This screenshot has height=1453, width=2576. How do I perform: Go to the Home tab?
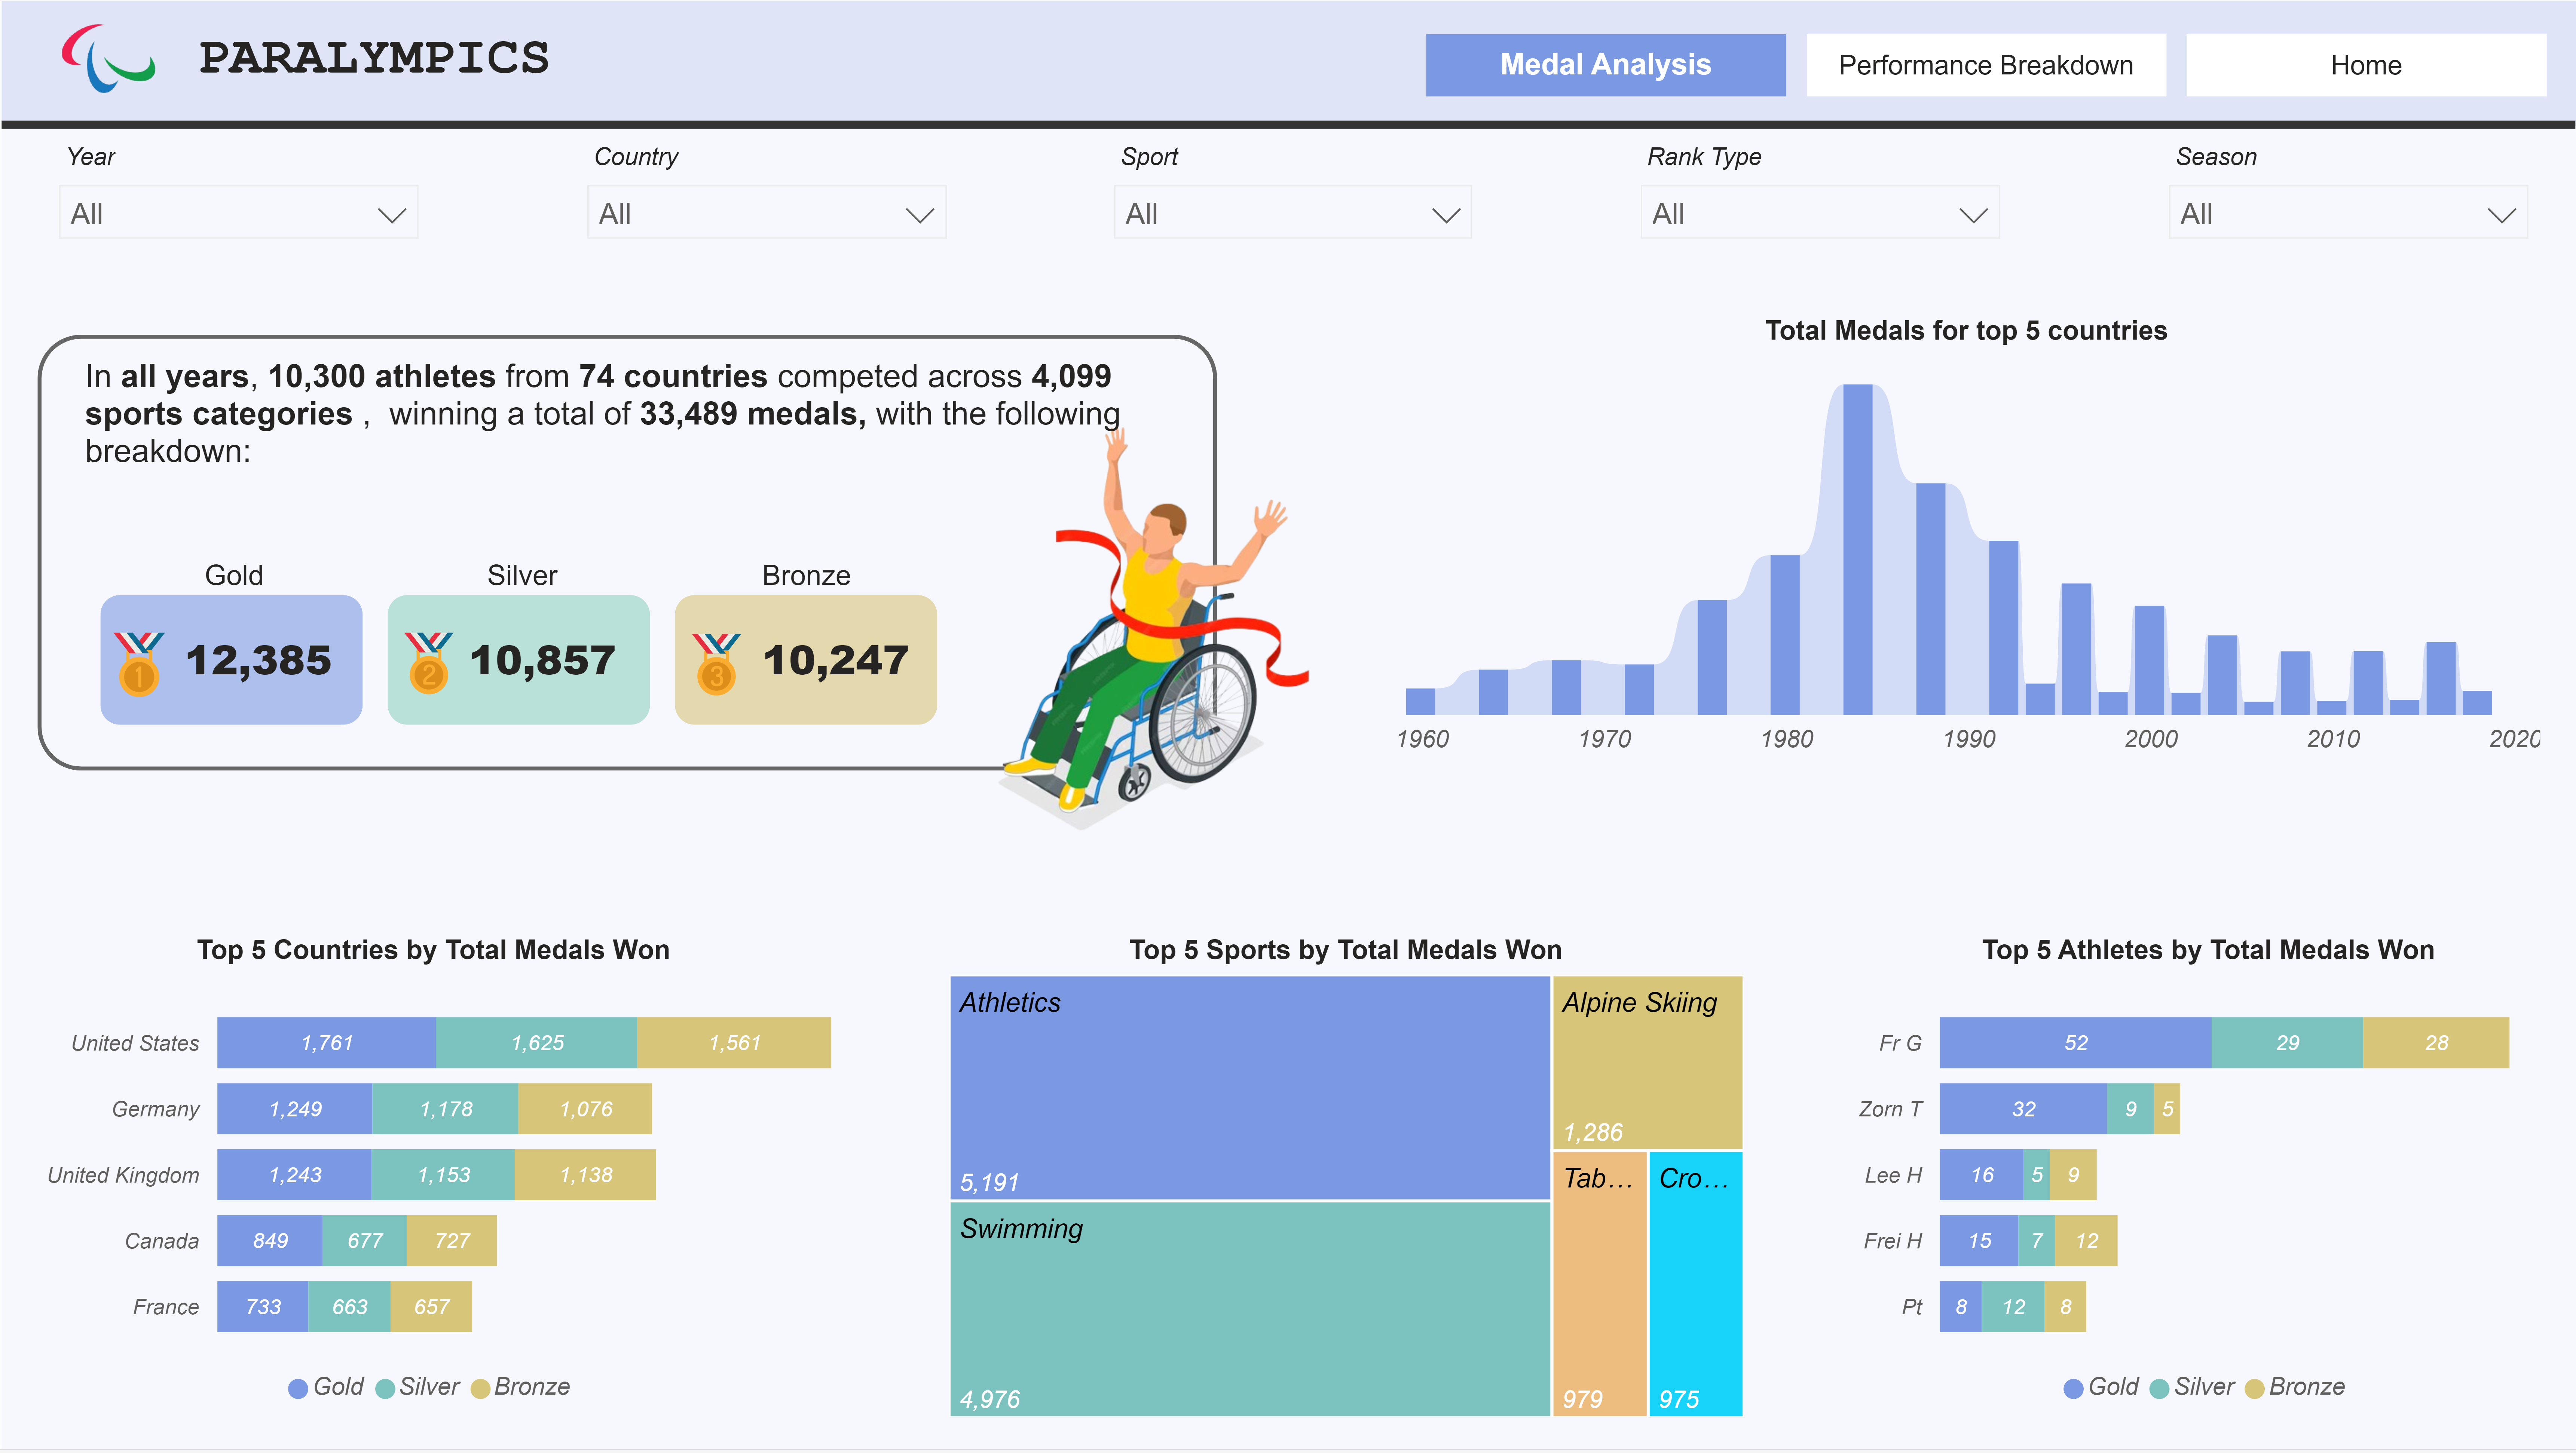2366,65
